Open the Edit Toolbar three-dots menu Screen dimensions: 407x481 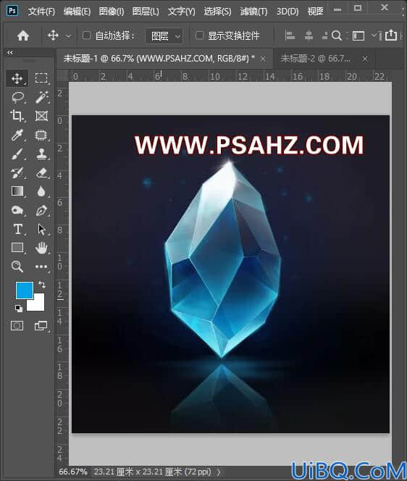(x=41, y=267)
